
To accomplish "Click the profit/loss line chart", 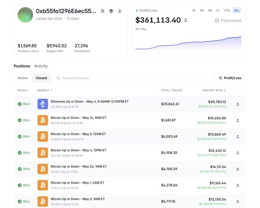I will (188, 43).
